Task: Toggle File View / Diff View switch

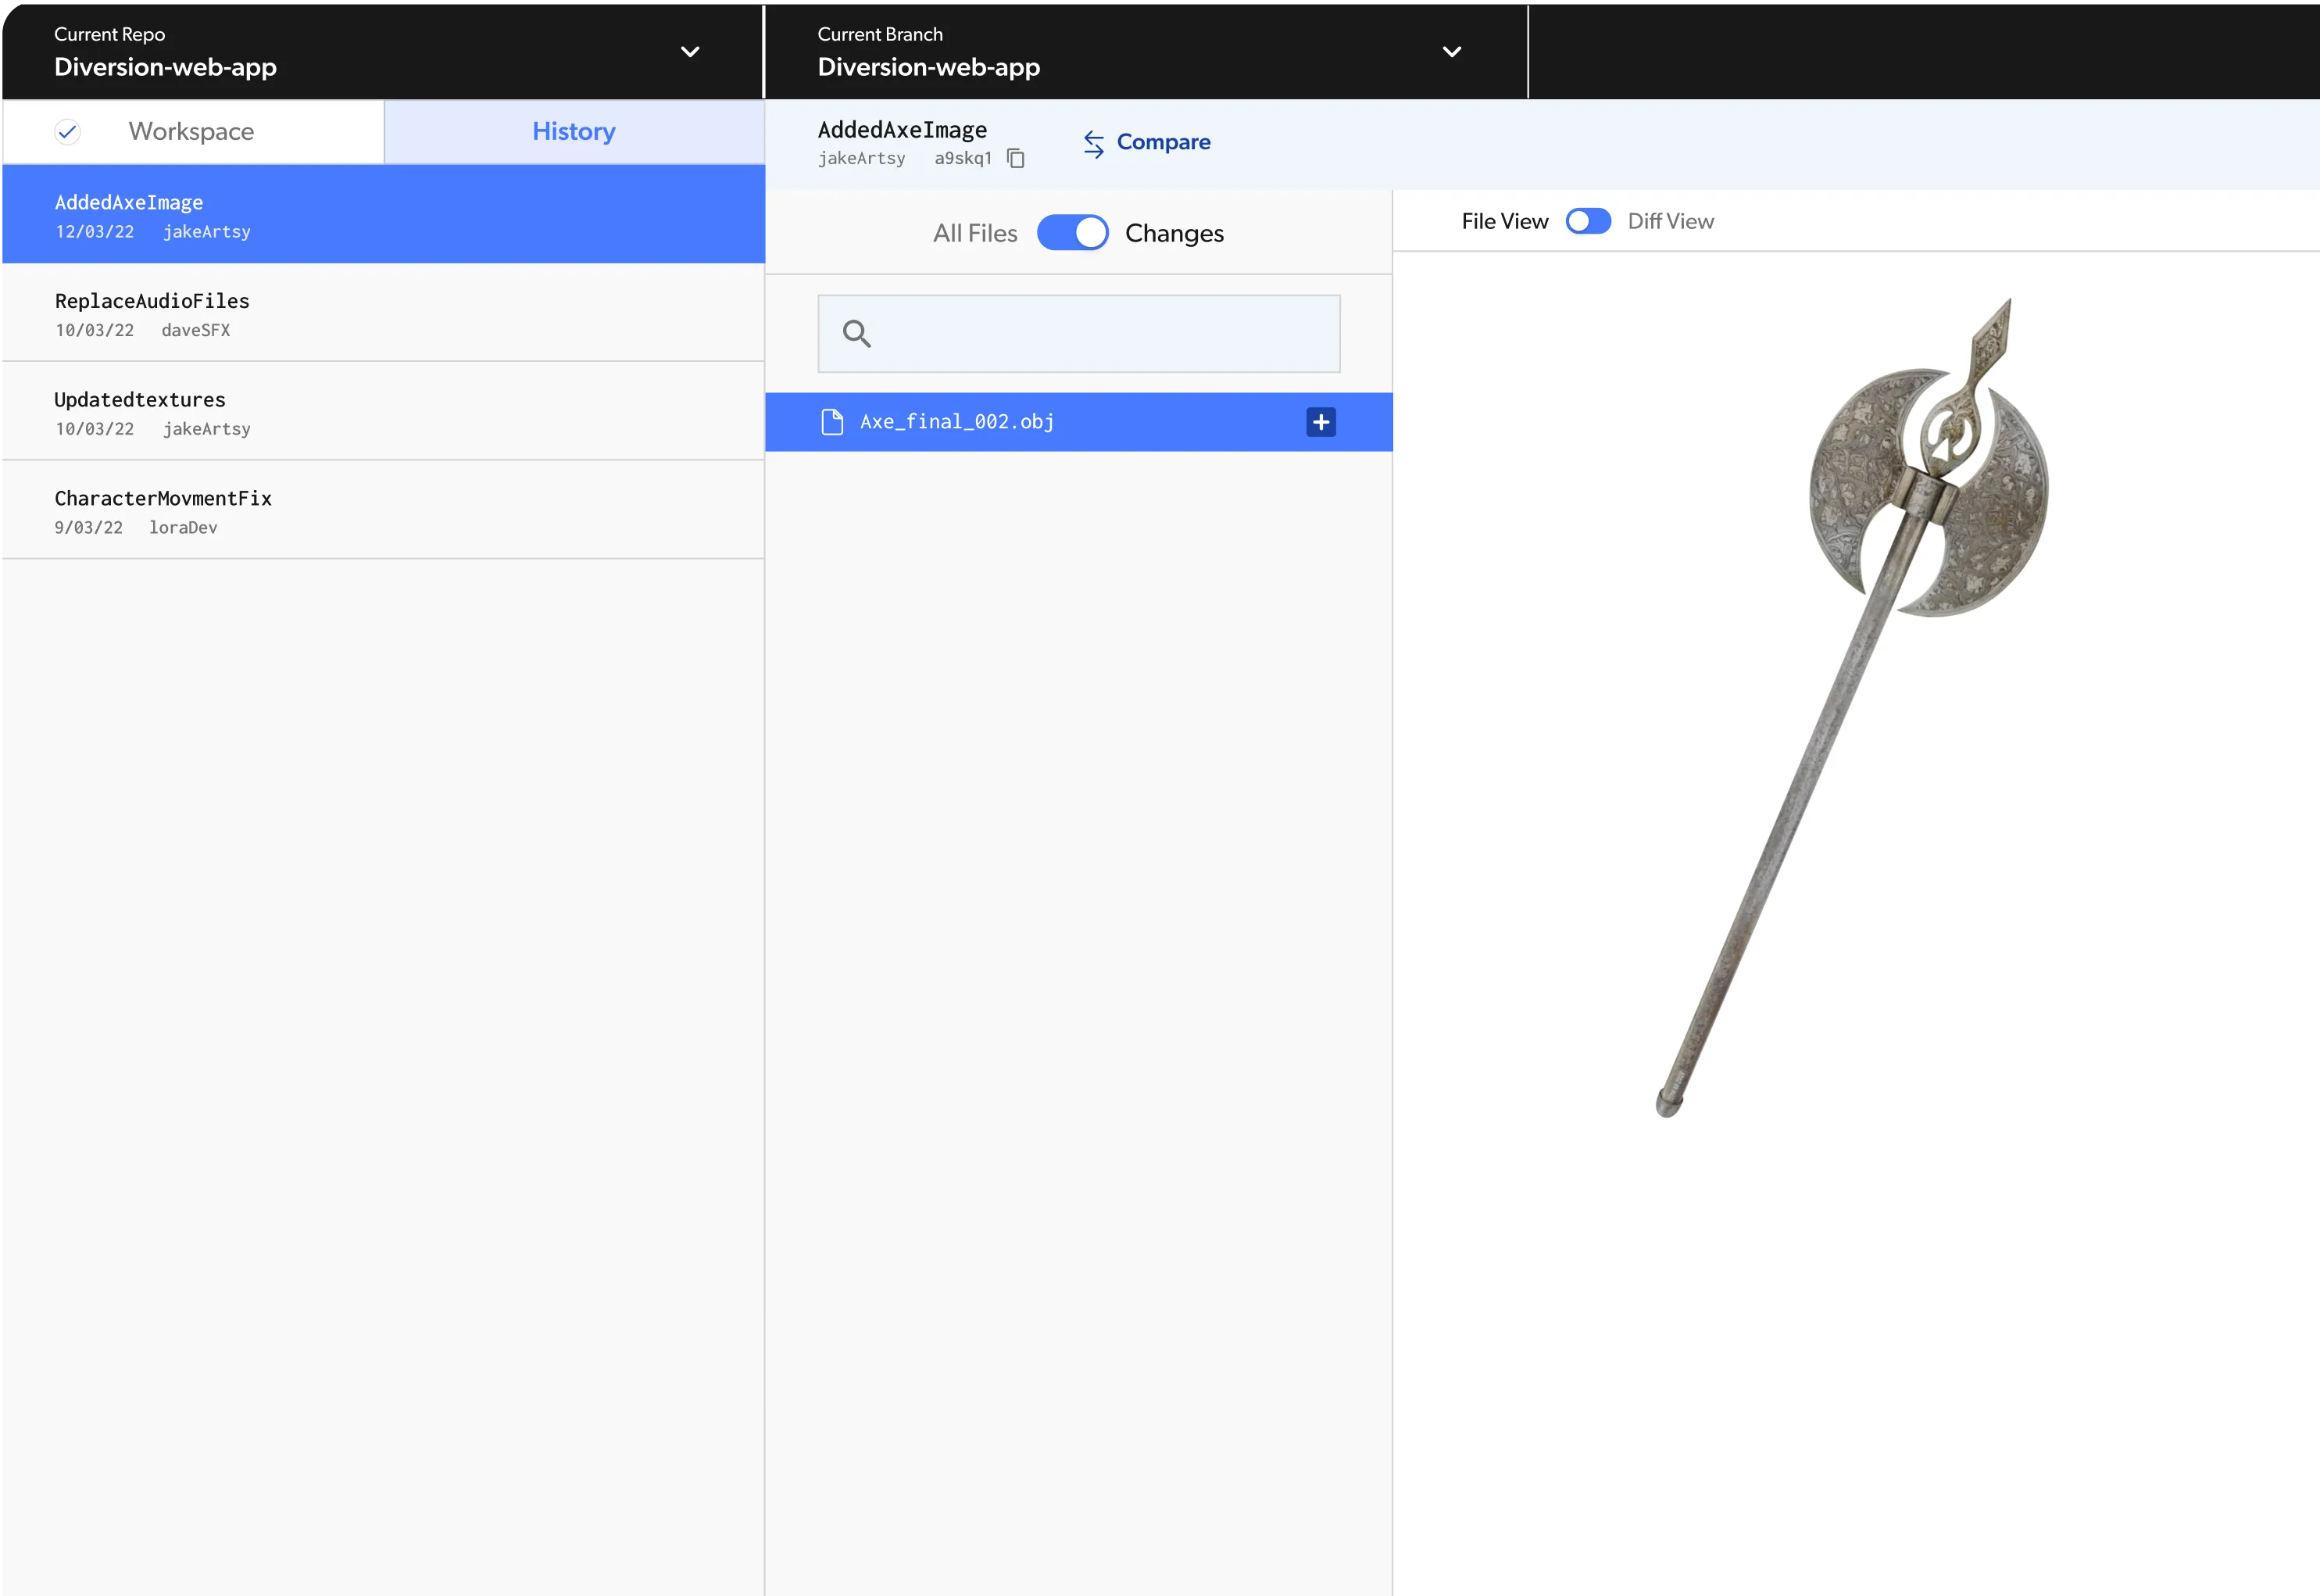Action: (1587, 221)
